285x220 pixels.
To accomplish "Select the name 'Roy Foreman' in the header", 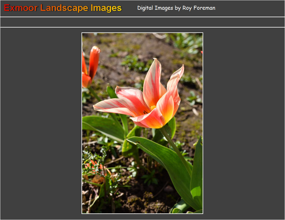I will [199, 8].
